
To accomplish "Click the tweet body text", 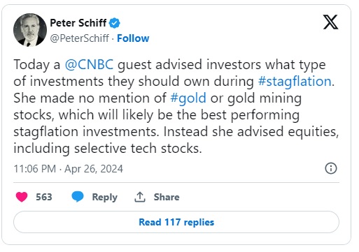I will (176, 106).
